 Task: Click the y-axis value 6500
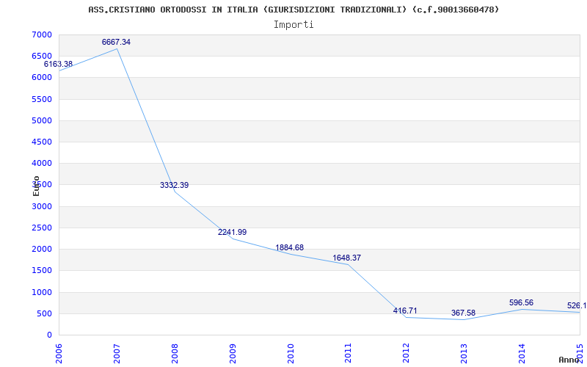(x=42, y=57)
